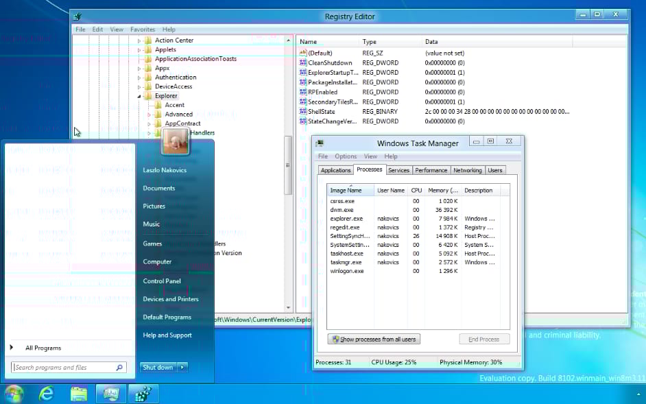The width and height of the screenshot is (646, 404).
Task: Click the (Default) string value icon
Action: pos(303,53)
